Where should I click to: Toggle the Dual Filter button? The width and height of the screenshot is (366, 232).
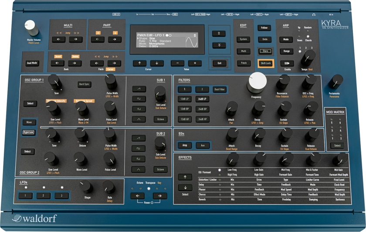point(220,89)
